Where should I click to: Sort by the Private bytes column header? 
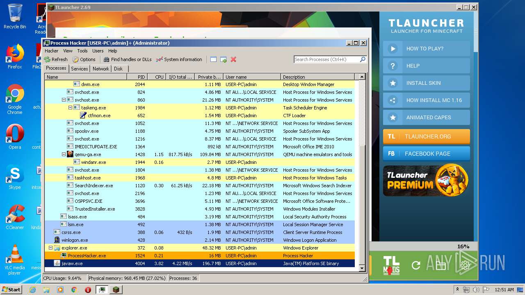209,77
